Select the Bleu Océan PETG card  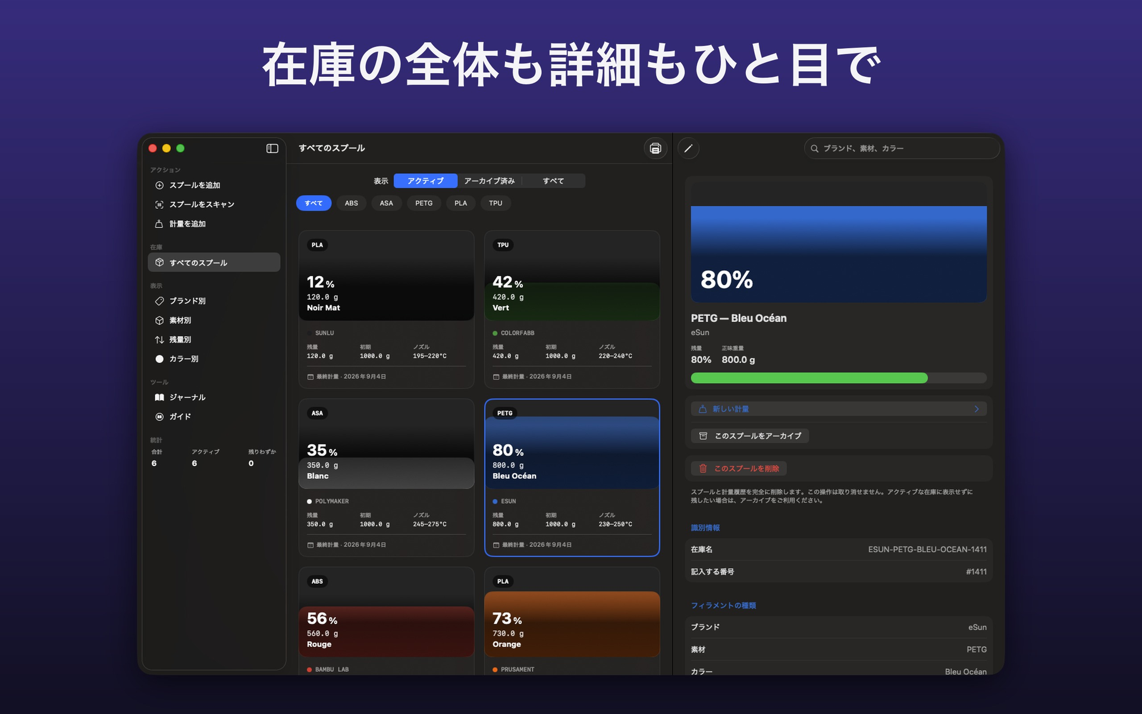pos(572,478)
